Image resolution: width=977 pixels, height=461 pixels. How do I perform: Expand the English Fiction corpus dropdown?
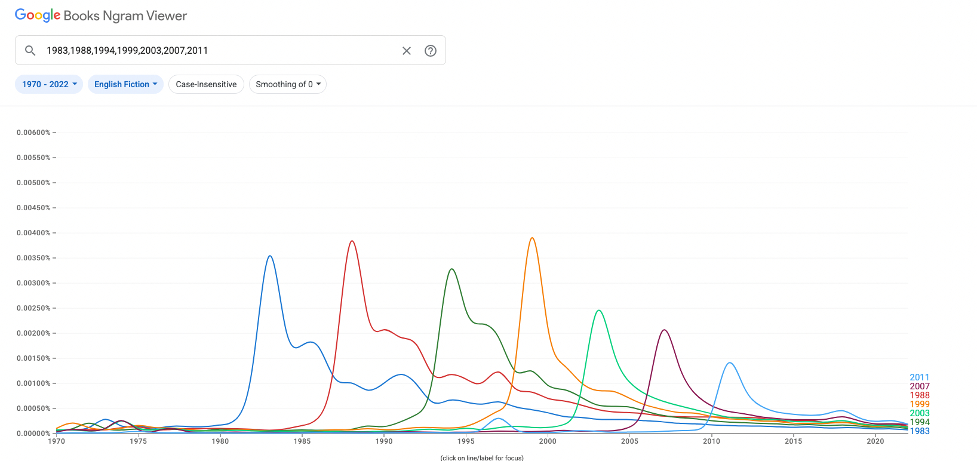click(x=125, y=84)
